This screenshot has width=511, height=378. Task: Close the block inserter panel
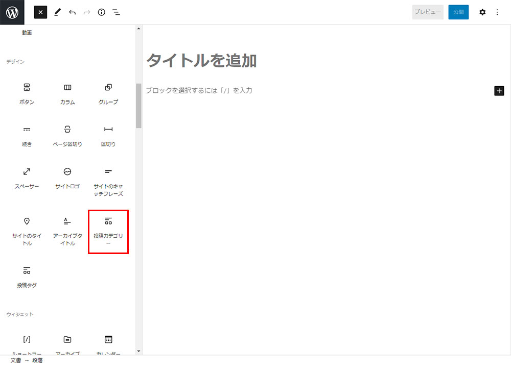40,12
